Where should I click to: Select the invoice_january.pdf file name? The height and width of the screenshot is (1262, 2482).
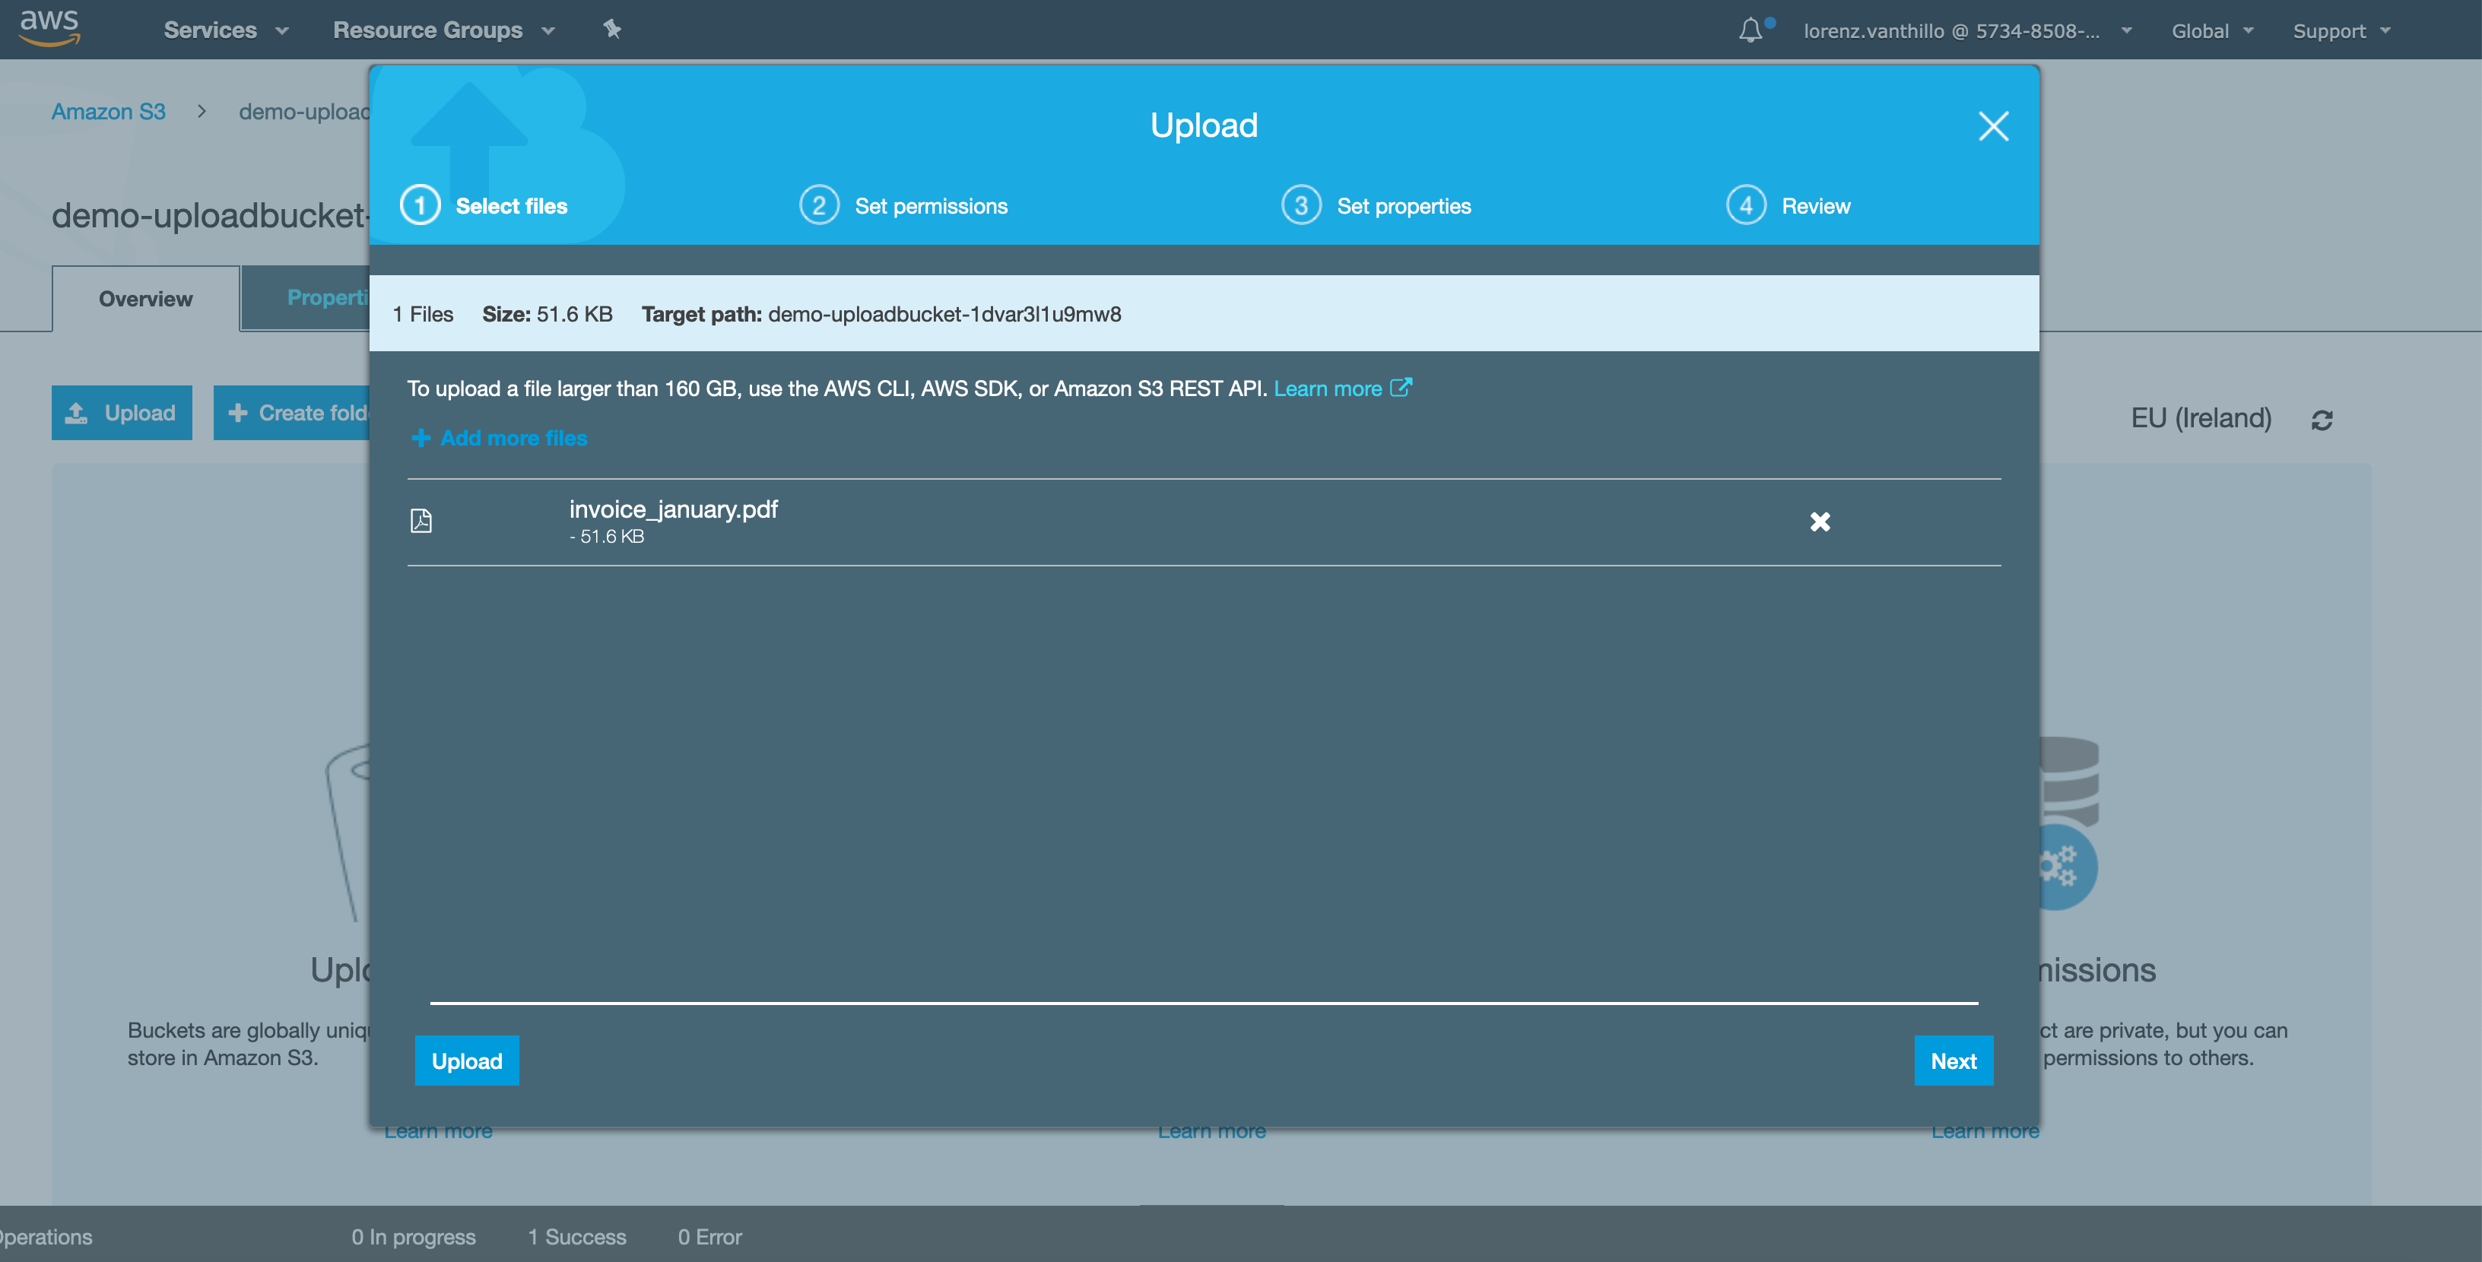coord(672,509)
